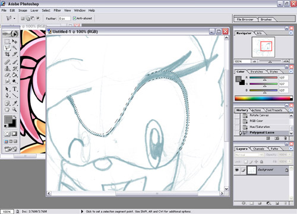Select the Pen tool
The image size is (297, 214).
(x=7, y=95)
